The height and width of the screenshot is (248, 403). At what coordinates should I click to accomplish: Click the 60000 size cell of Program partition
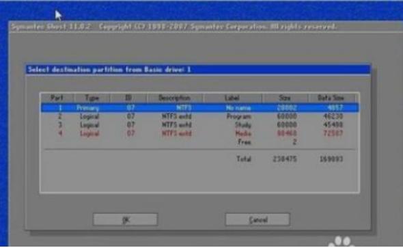click(287, 116)
